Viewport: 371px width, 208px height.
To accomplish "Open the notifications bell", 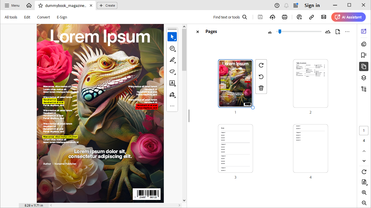I will click(286, 5).
